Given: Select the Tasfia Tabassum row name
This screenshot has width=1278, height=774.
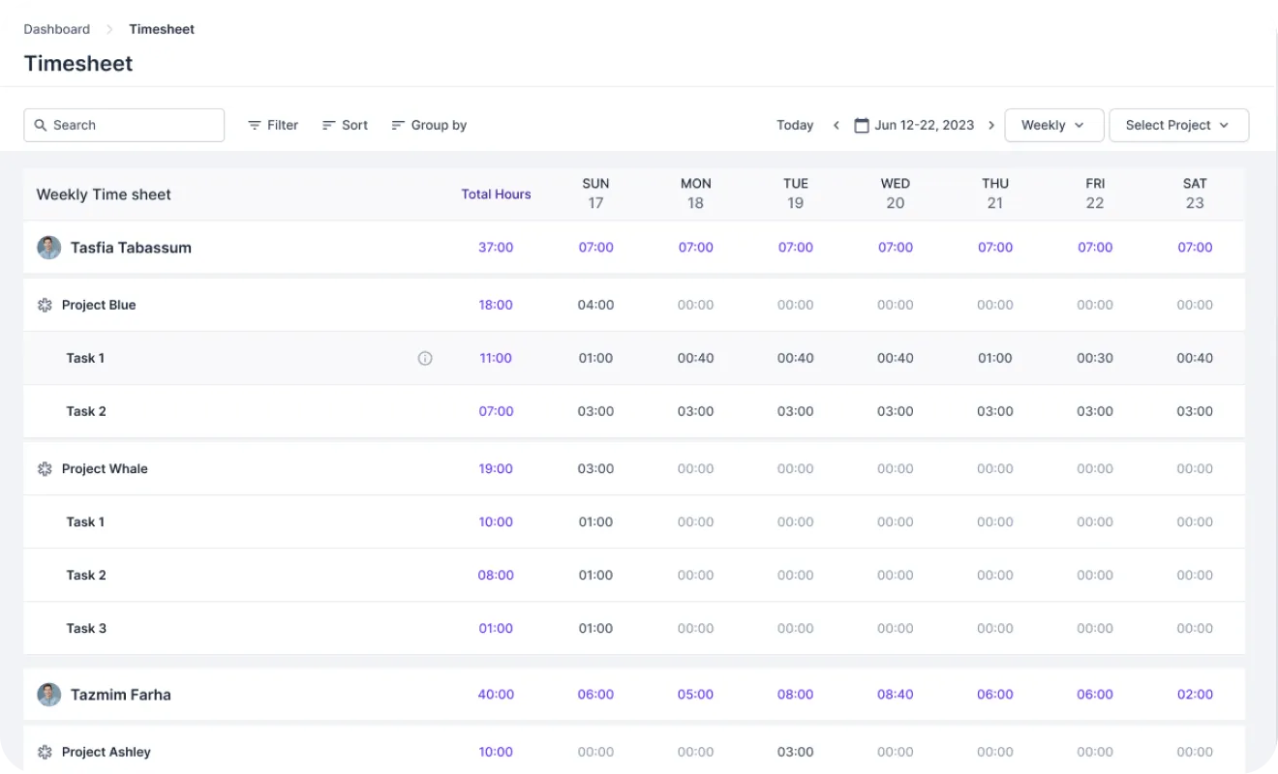Looking at the screenshot, I should coord(131,248).
